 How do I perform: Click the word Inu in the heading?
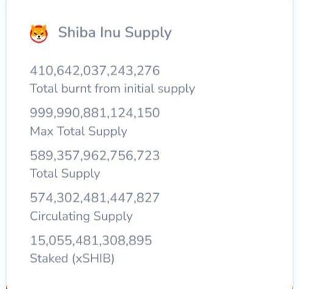(110, 32)
